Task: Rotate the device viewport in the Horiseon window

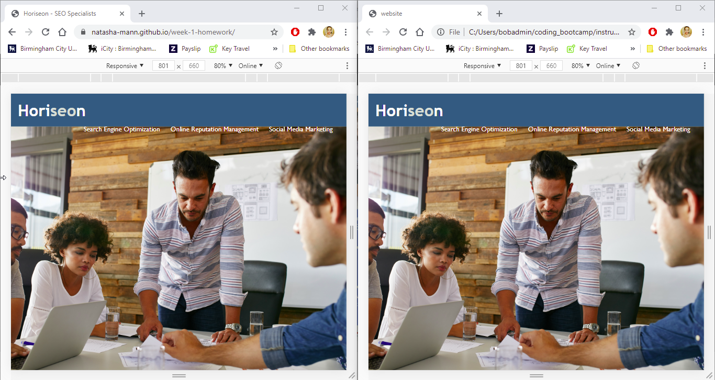Action: pyautogui.click(x=278, y=65)
